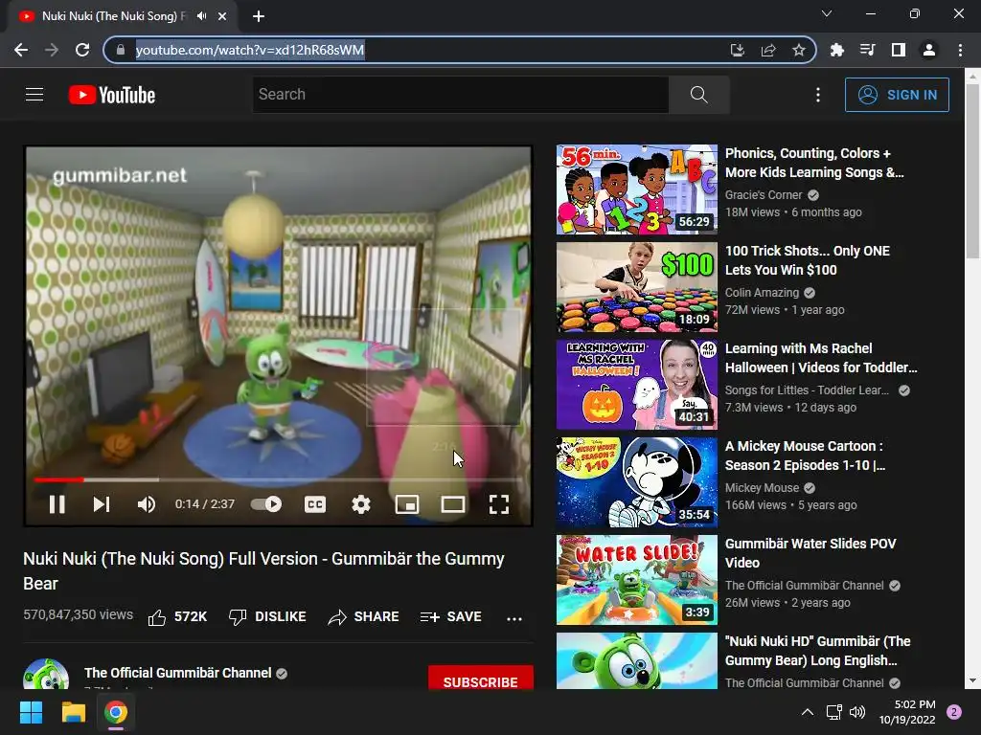Image resolution: width=981 pixels, height=735 pixels.
Task: Open Phonics, Counting, Colors video thumbnail
Action: (637, 189)
